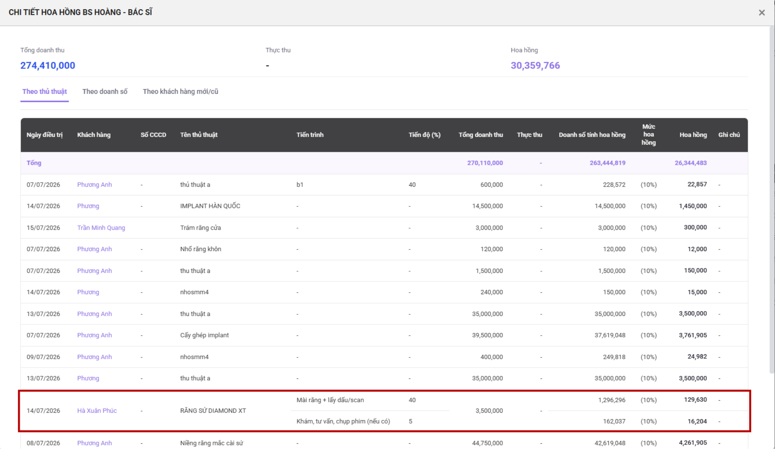The image size is (775, 449).
Task: Click total revenue value 274,410,000
Action: click(48, 65)
